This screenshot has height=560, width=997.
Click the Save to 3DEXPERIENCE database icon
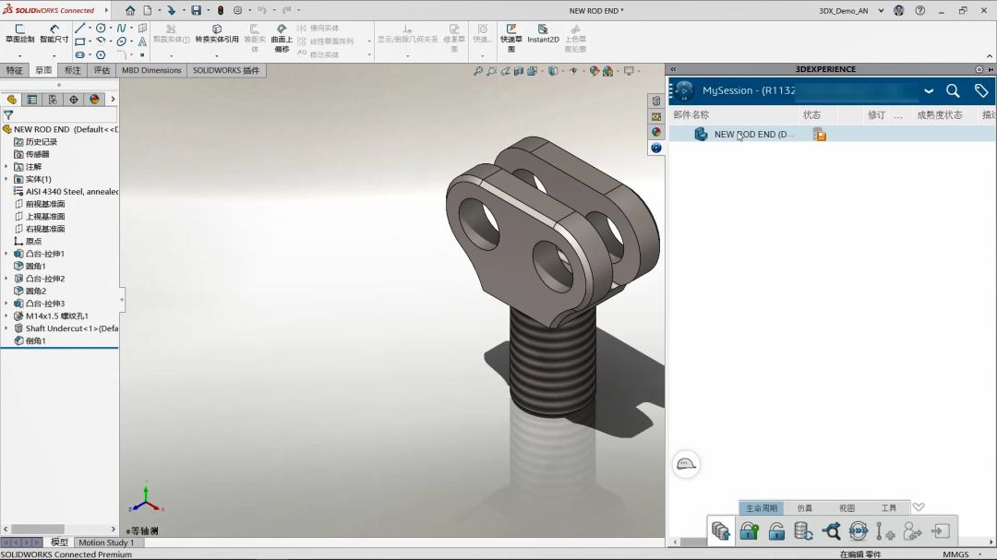click(x=720, y=530)
